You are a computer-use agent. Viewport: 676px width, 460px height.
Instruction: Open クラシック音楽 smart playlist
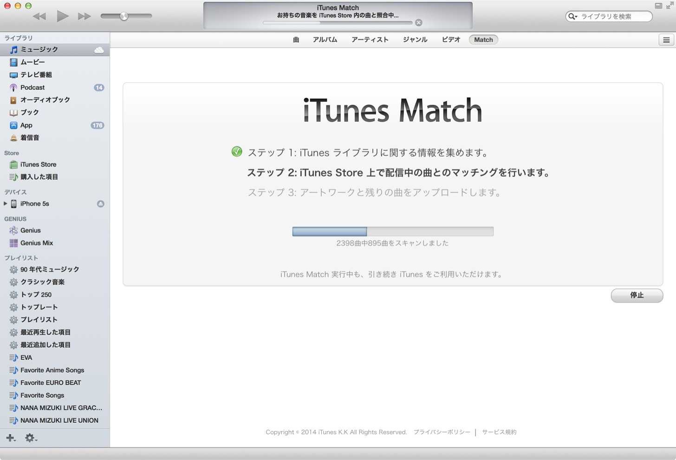click(x=55, y=282)
